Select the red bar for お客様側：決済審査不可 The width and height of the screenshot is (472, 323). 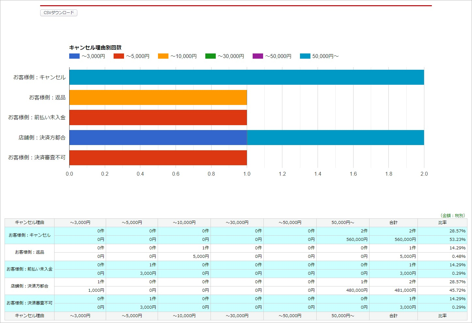pos(158,158)
